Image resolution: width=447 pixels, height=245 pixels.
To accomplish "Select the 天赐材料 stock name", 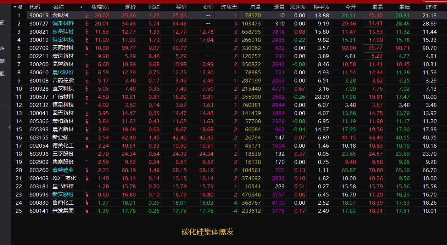I will pos(63,48).
